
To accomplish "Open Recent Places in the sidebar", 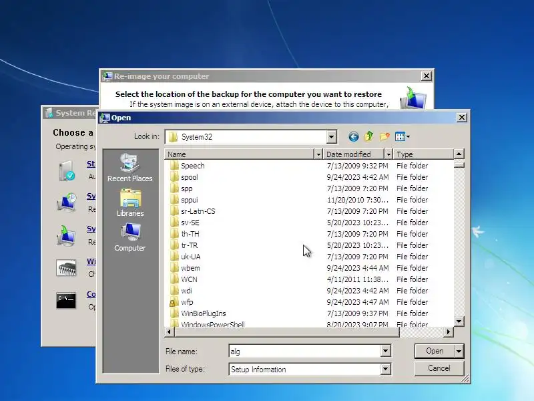I will tap(129, 168).
